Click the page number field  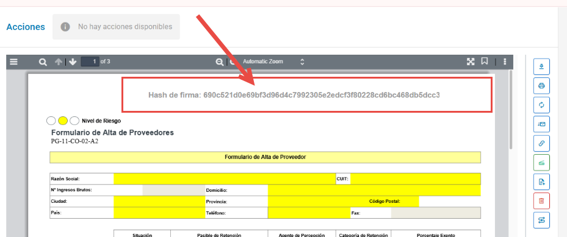point(90,62)
